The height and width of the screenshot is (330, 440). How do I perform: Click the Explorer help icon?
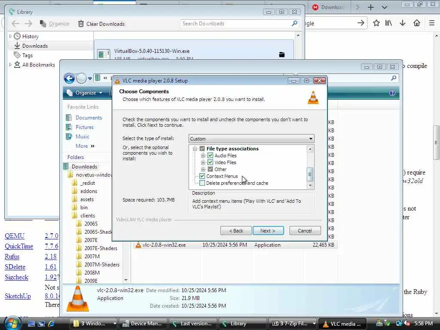(392, 93)
